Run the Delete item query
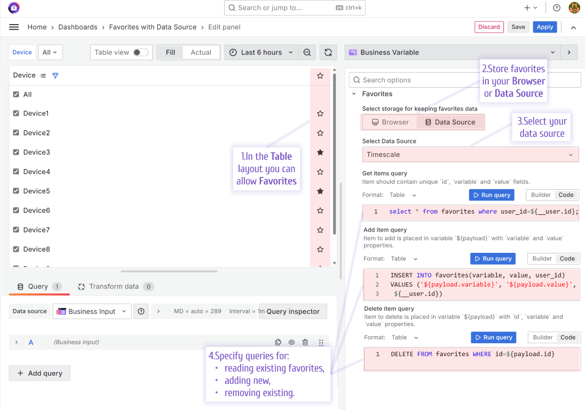The width and height of the screenshot is (585, 410). pyautogui.click(x=493, y=337)
